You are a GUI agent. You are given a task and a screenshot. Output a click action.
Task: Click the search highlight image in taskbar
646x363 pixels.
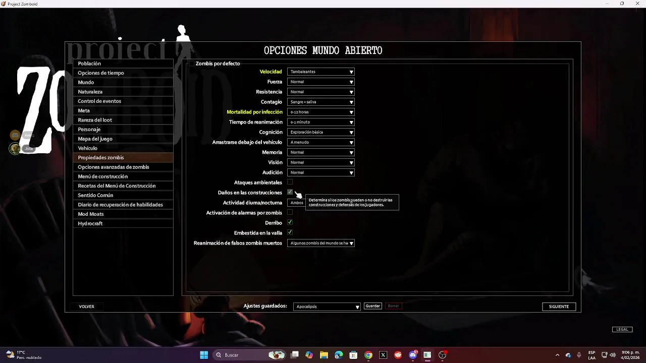point(277,355)
